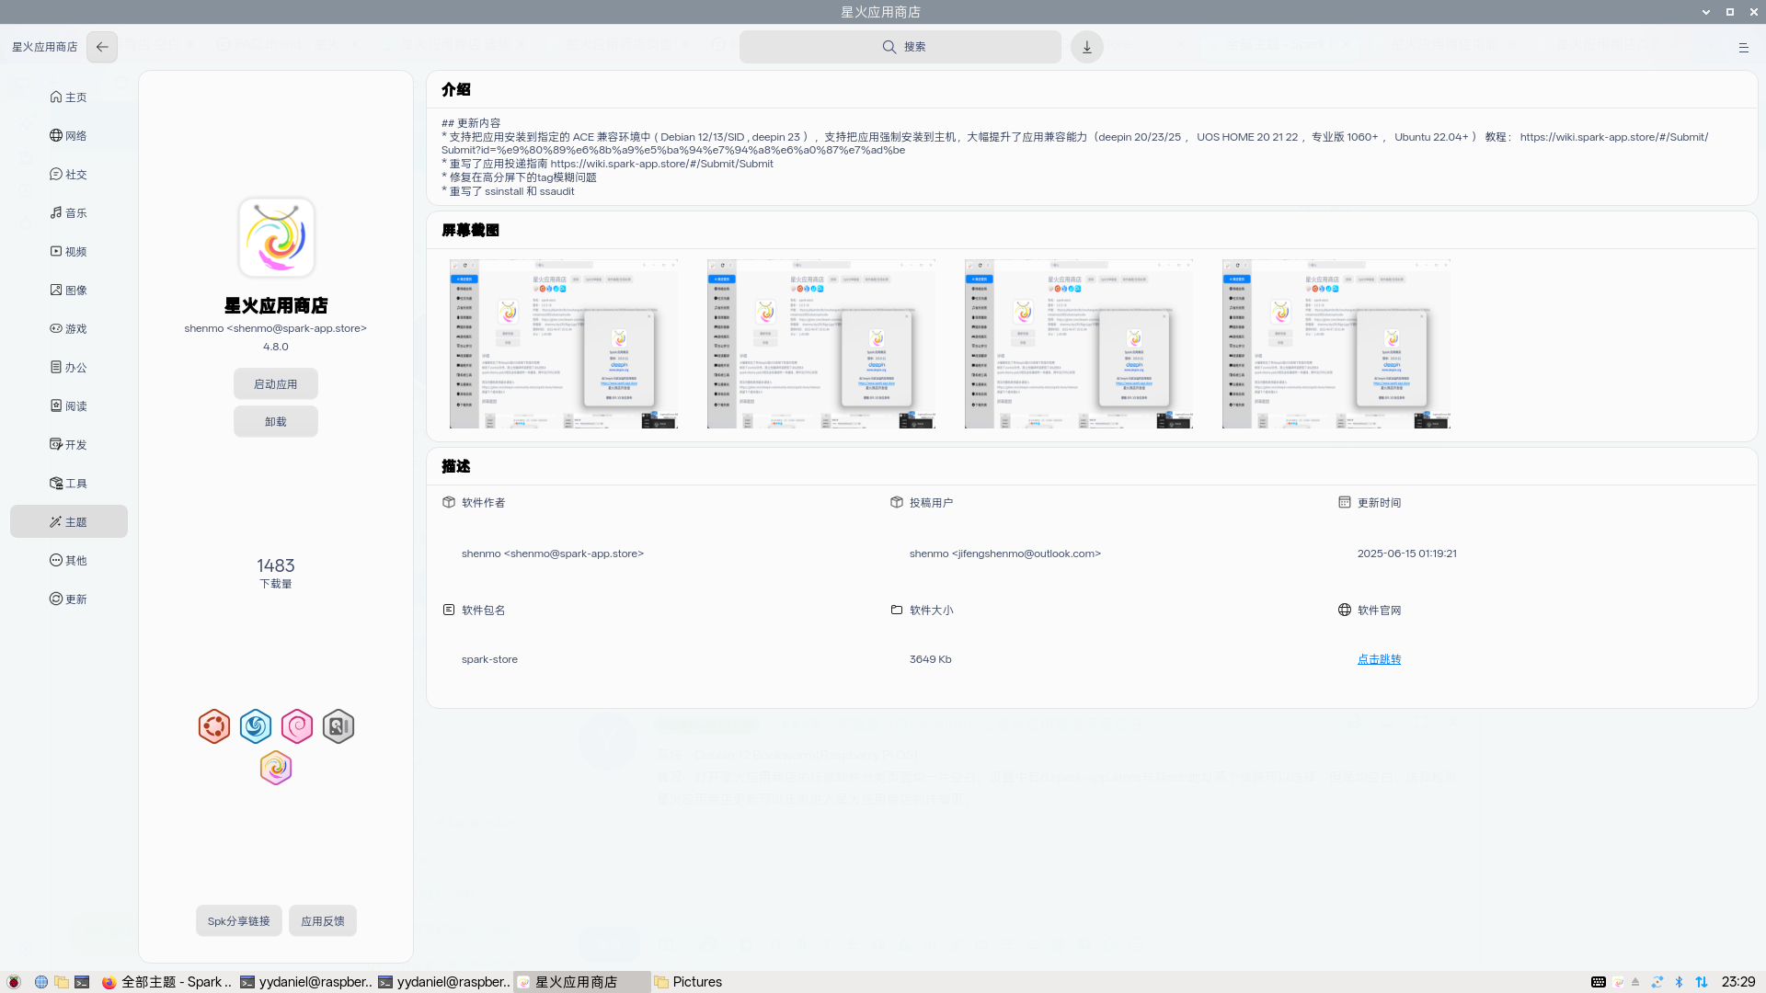Click the Ubuntu hexagon badge
The height and width of the screenshot is (993, 1766).
coord(214,726)
